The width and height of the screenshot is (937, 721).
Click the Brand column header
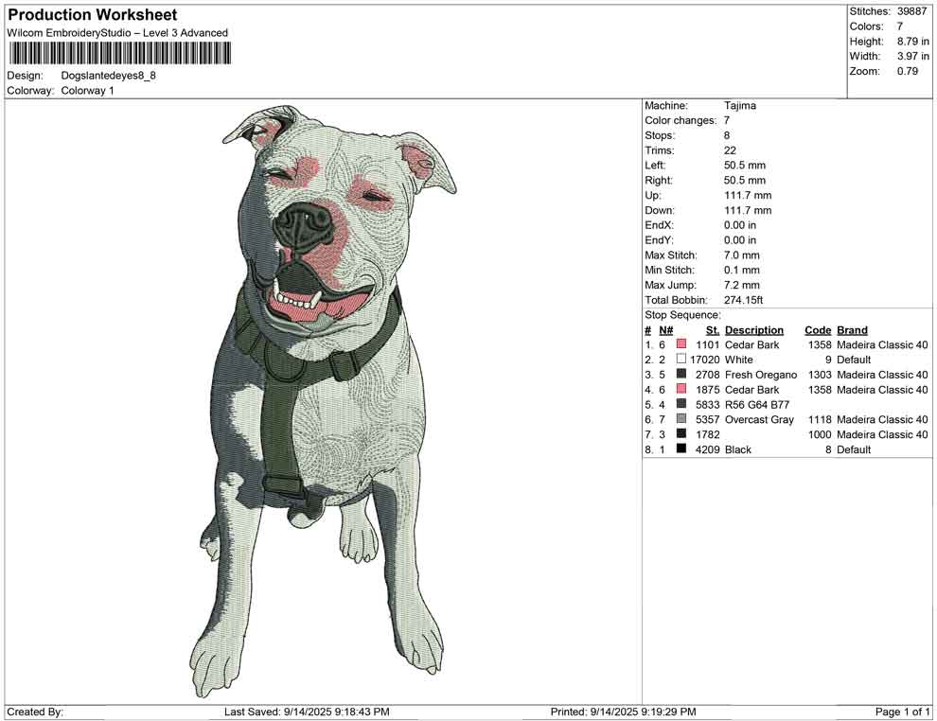click(852, 330)
